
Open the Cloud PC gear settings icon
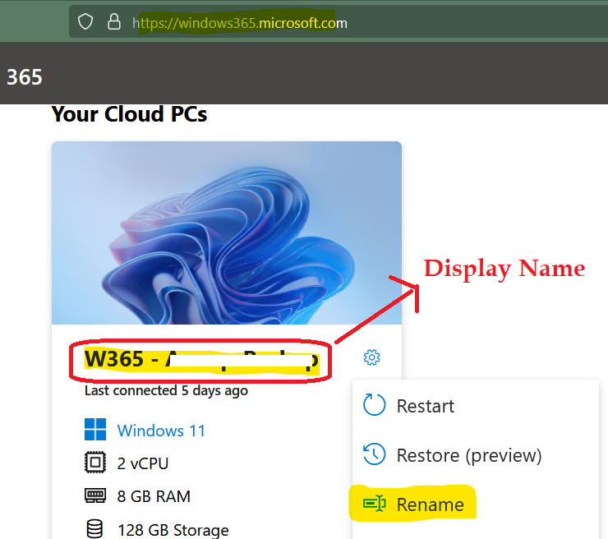point(371,357)
